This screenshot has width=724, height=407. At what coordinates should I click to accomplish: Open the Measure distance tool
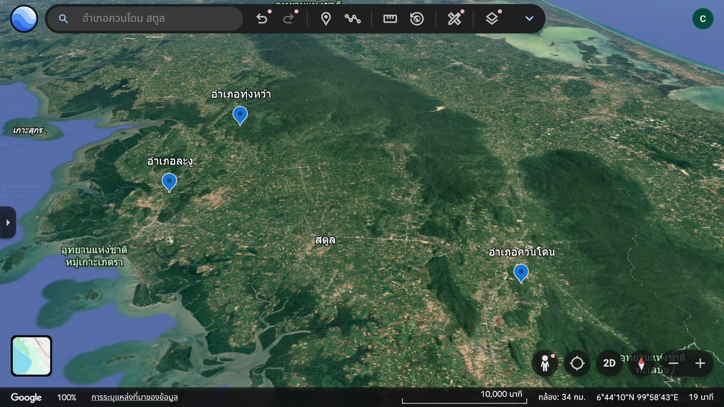pos(390,18)
